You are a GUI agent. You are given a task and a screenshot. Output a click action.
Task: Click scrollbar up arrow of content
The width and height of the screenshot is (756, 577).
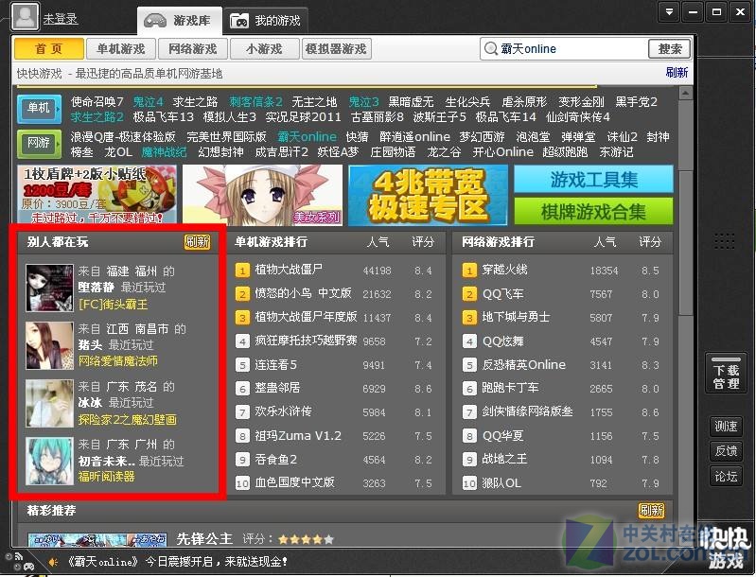pyautogui.click(x=686, y=93)
